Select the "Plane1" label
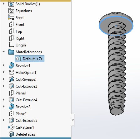Image resolution: width=140 pixels, height=139 pixels. click(x=21, y=93)
